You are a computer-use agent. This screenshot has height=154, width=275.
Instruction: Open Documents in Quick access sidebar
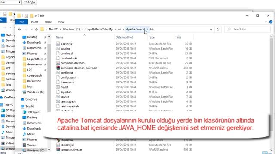coord(34,48)
